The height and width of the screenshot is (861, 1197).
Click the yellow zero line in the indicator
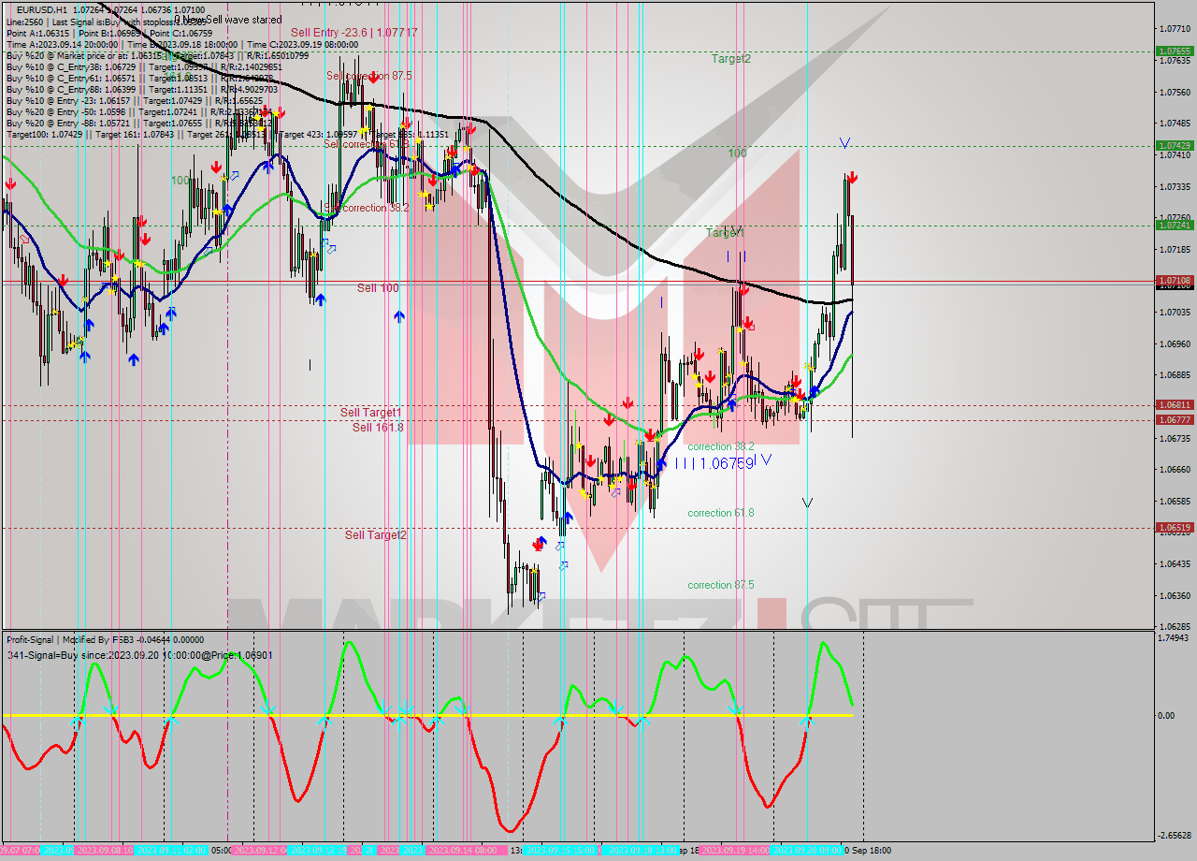click(x=426, y=715)
